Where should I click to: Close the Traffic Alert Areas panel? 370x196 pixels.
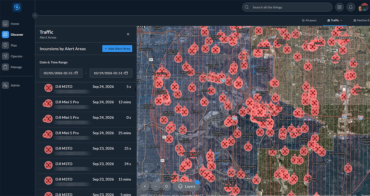(x=128, y=34)
